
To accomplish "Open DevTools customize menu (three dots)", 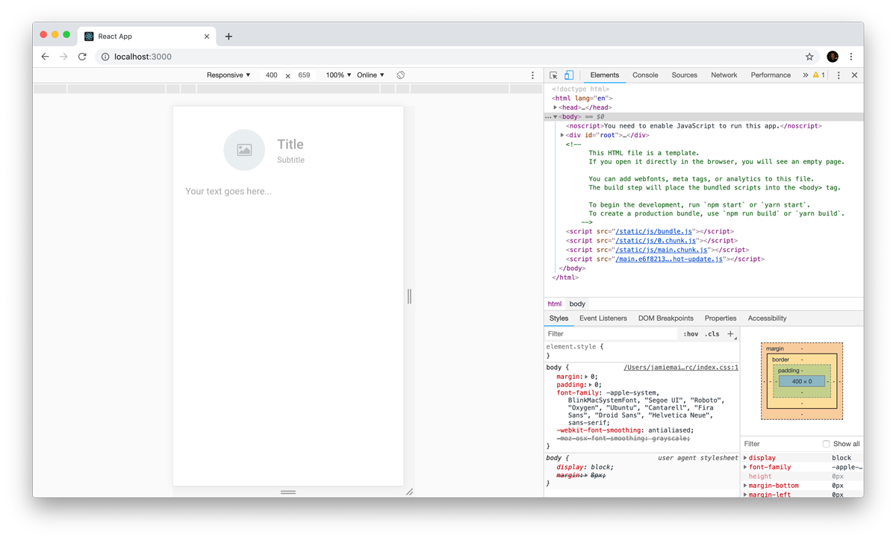I will (x=839, y=75).
